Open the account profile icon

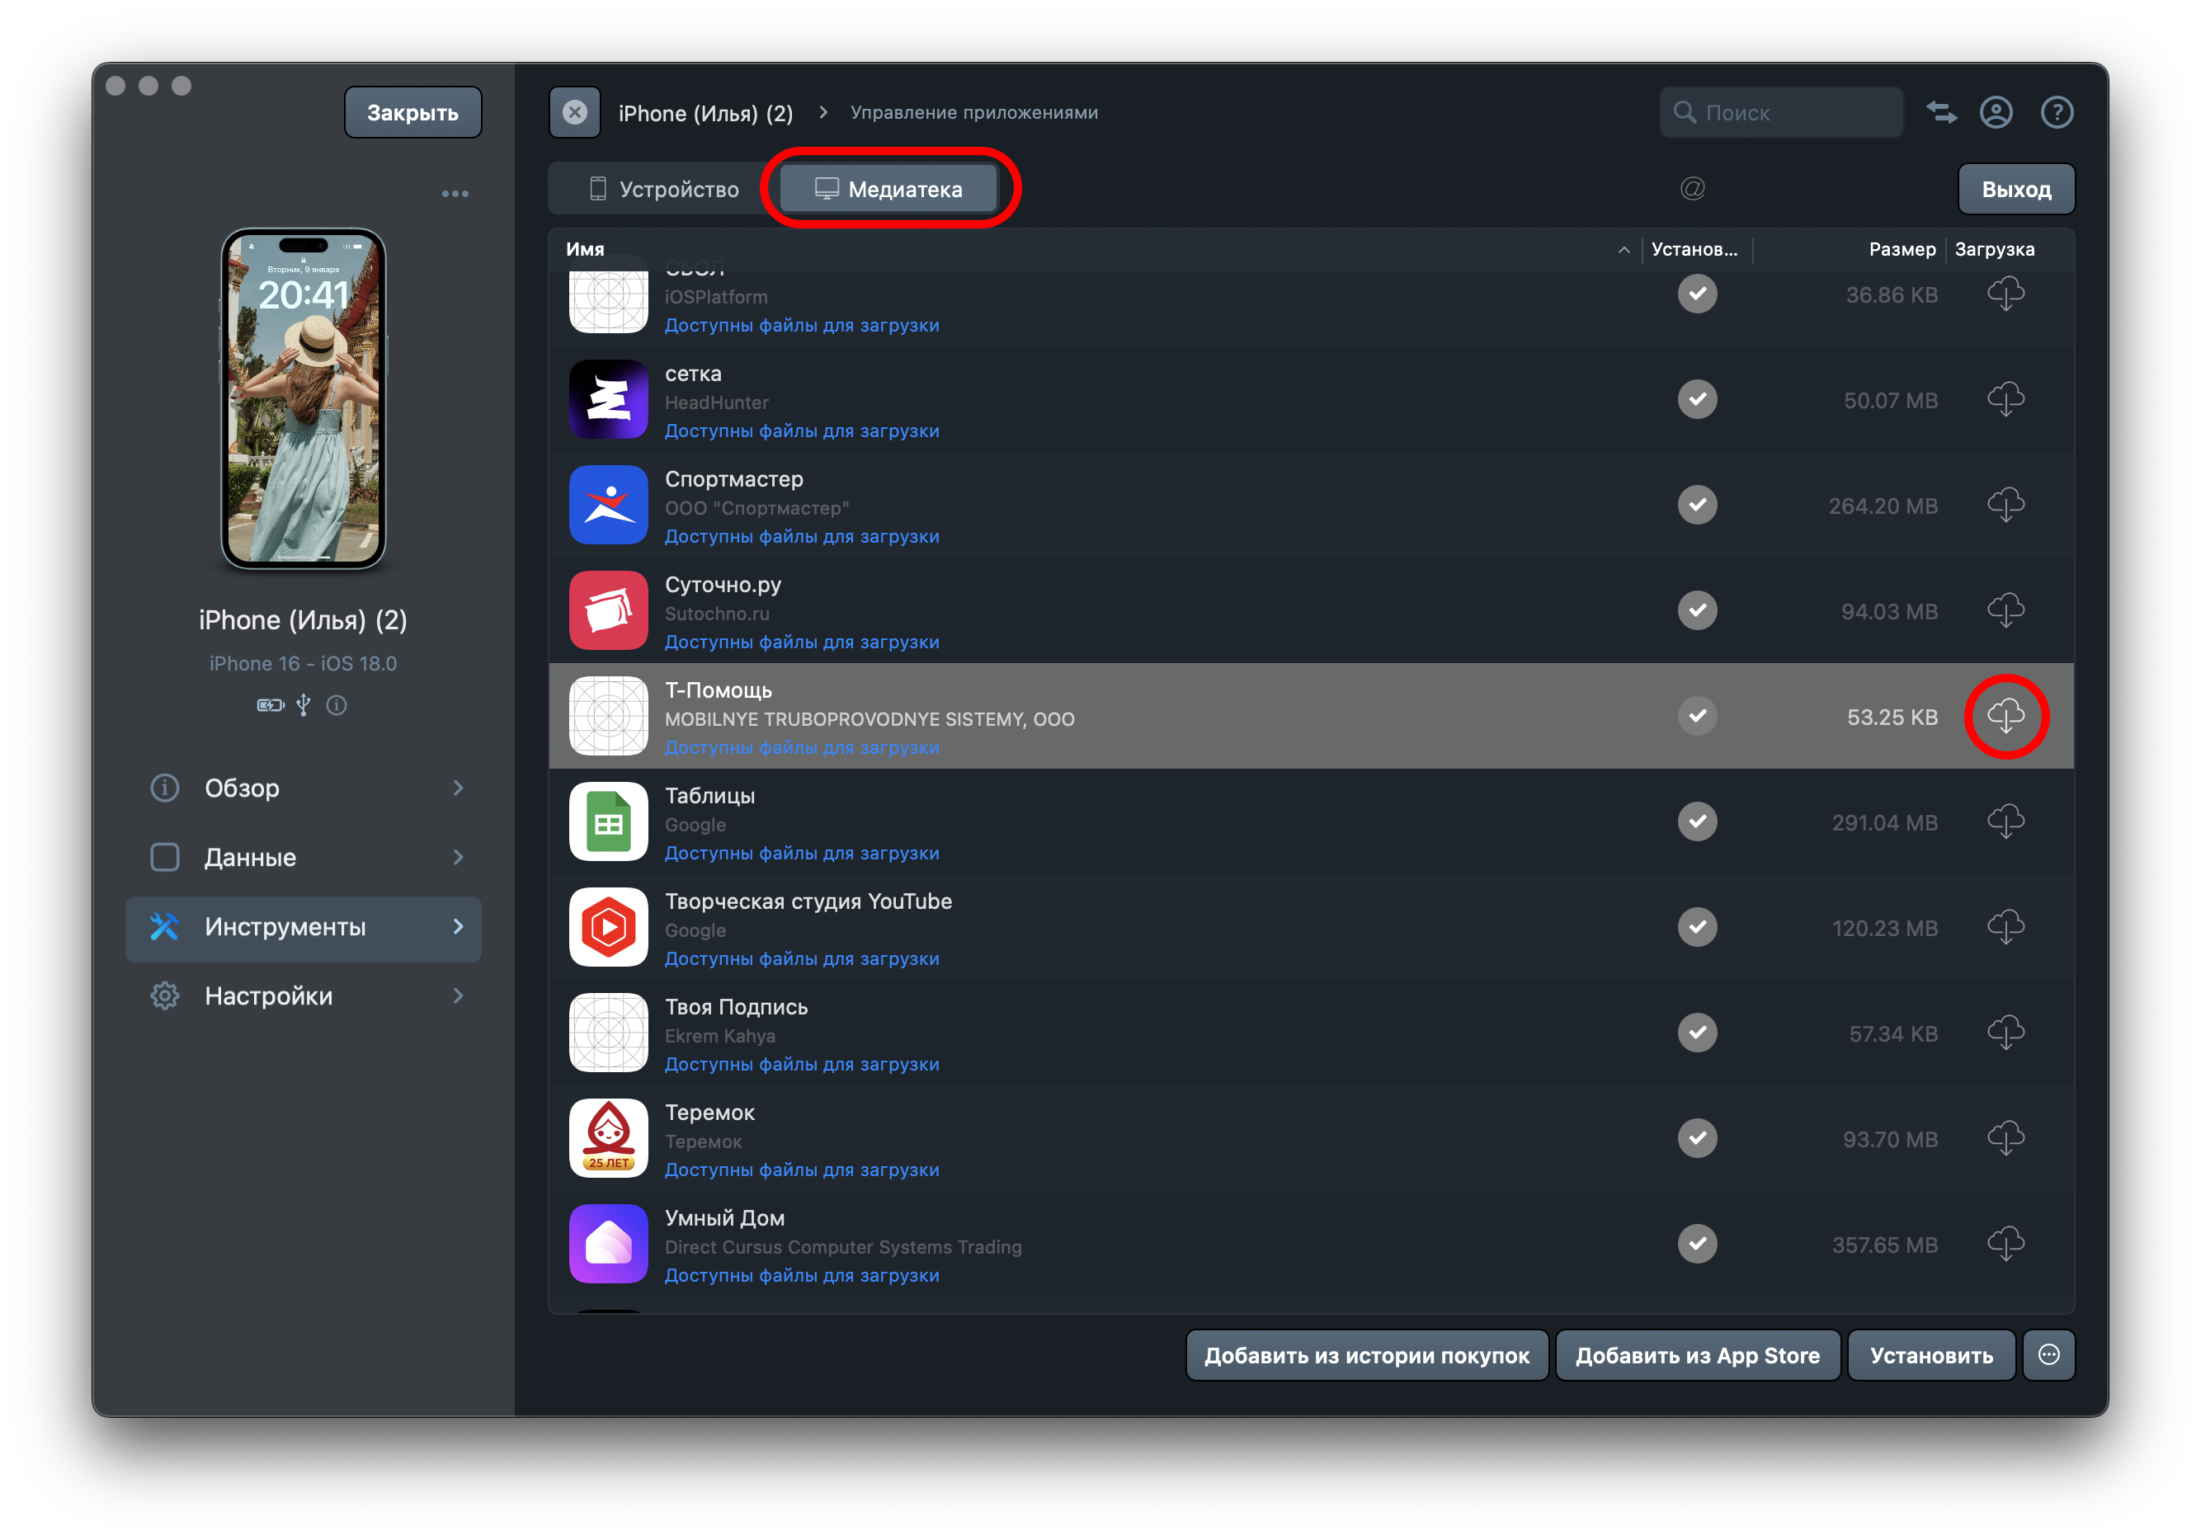click(1996, 112)
